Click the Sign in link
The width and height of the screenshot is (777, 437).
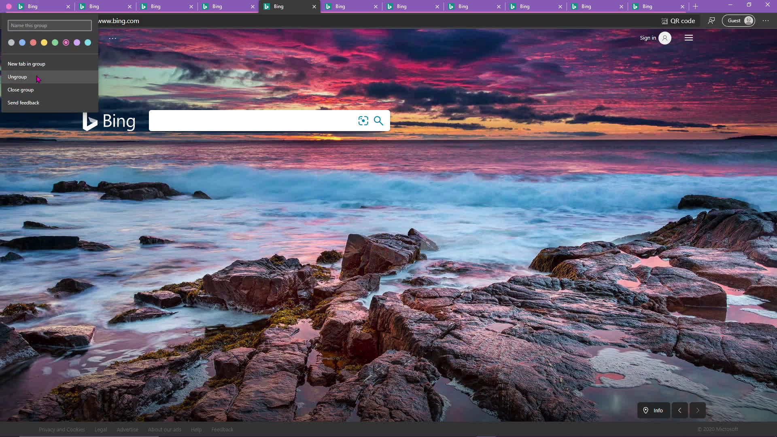(x=647, y=38)
